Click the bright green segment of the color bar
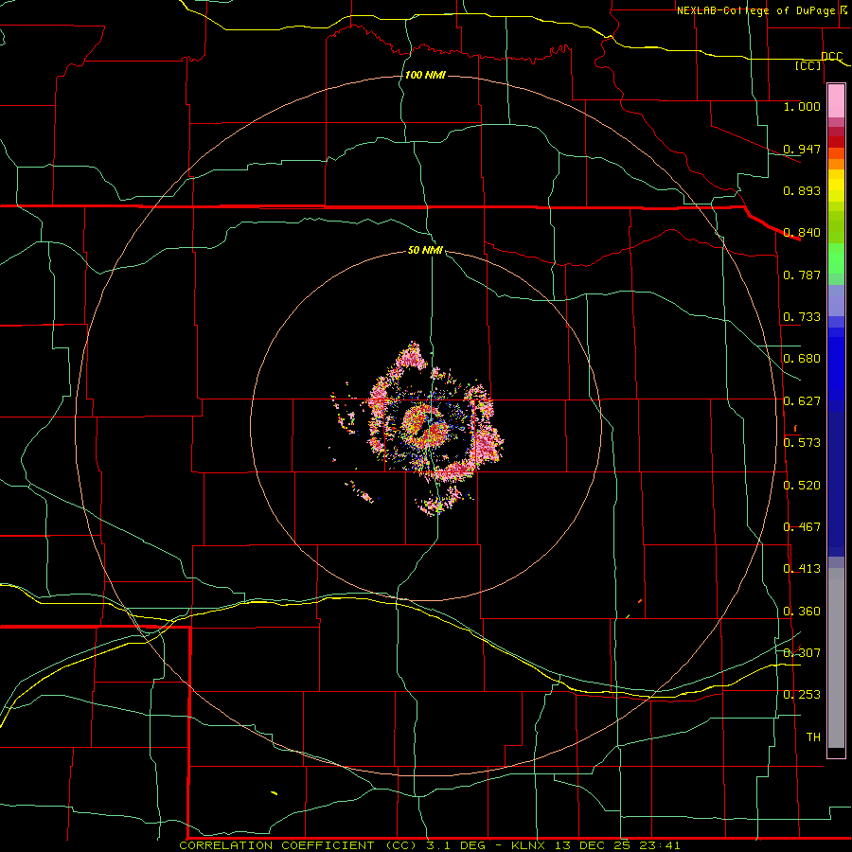This screenshot has height=852, width=852. (x=836, y=258)
